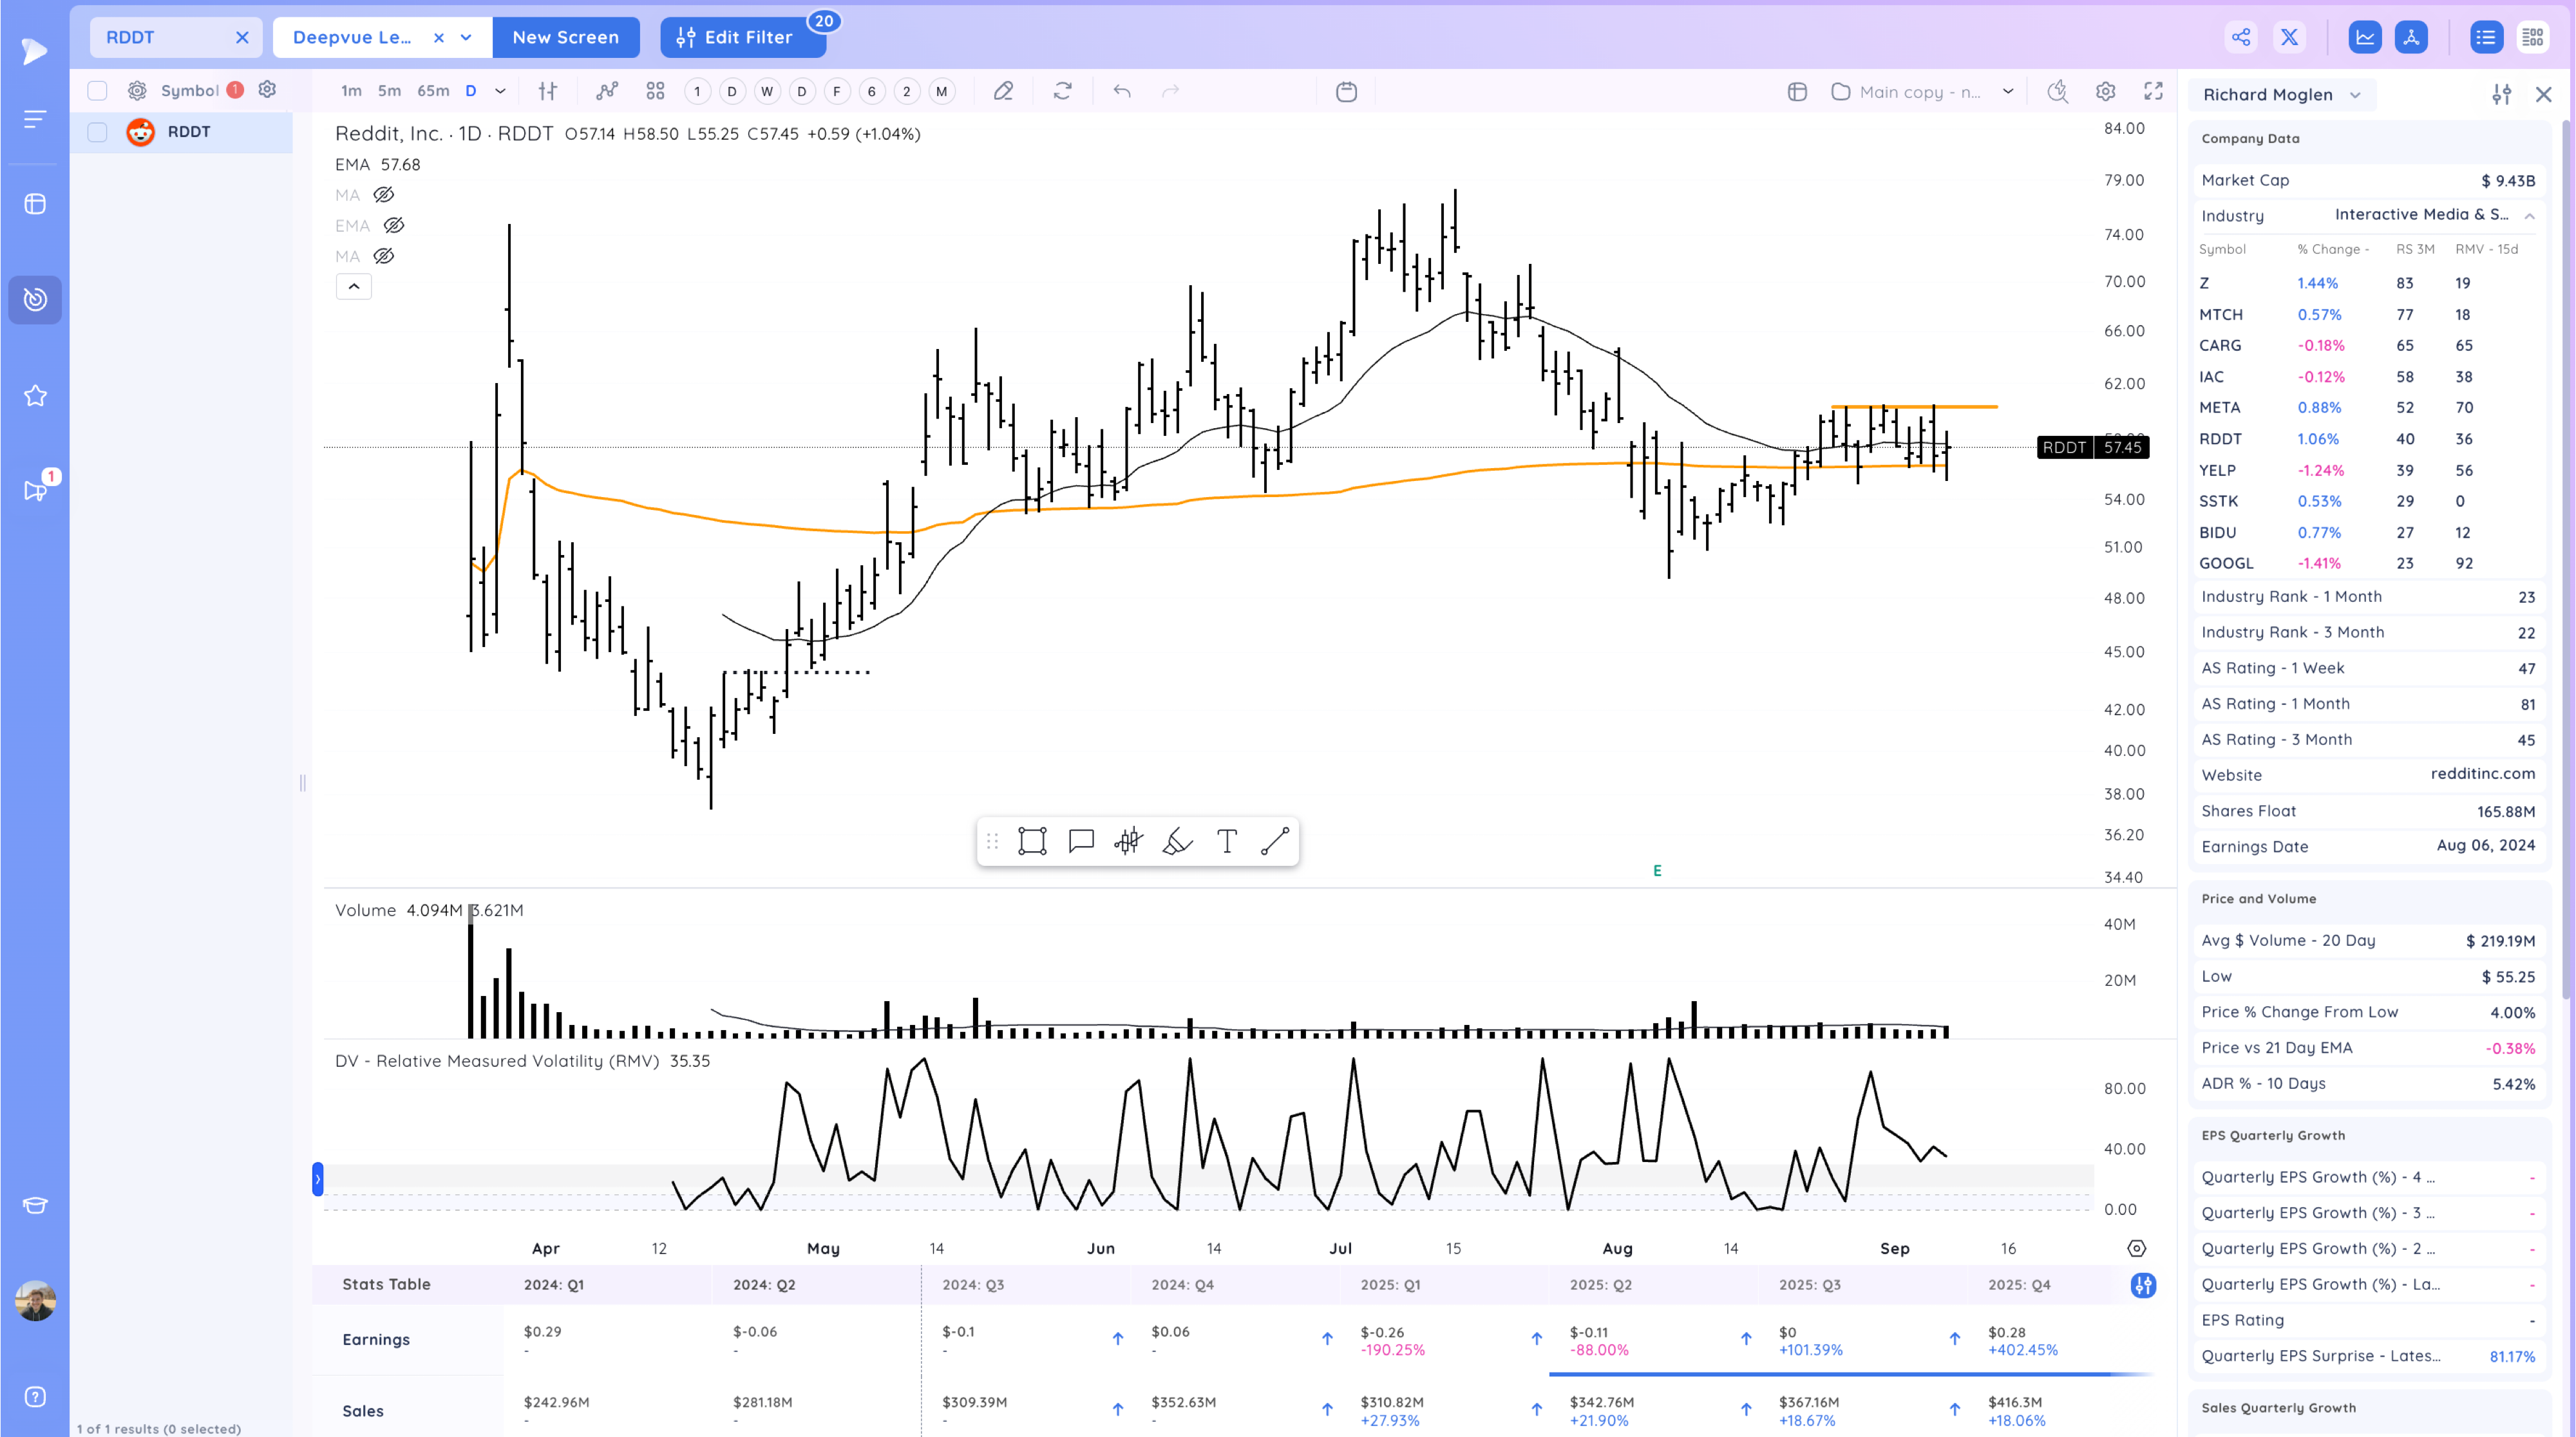Screen dimensions: 2576x1437
Task: Select the Deepvue Le... screen tab
Action: pyautogui.click(x=352, y=37)
